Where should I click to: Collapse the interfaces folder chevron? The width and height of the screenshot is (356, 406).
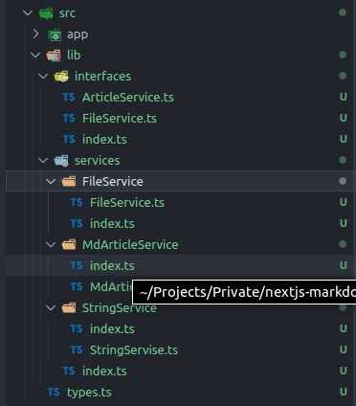pyautogui.click(x=43, y=77)
